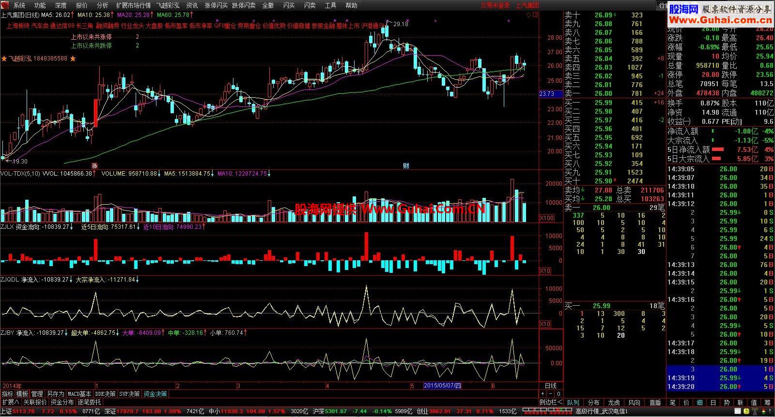Open the 扩展市场行情 menu

click(x=133, y=5)
